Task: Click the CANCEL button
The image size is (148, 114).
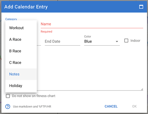Action: coord(111,106)
